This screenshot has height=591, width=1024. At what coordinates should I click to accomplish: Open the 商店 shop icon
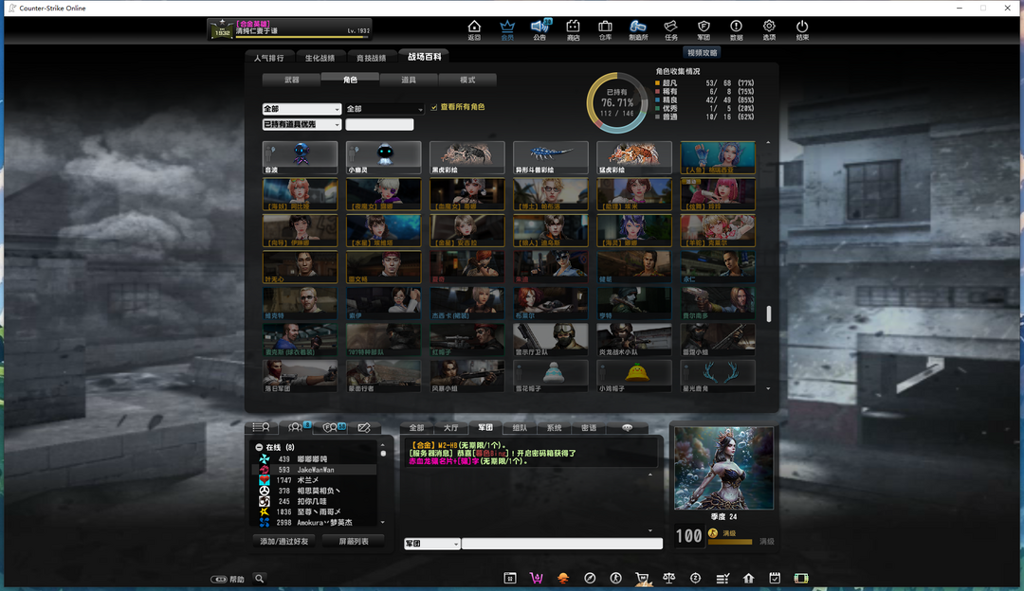click(x=573, y=28)
